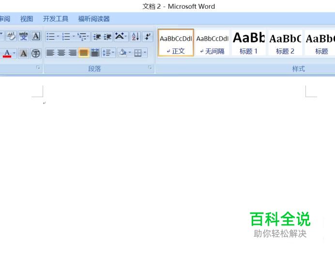This screenshot has height=255, width=335.
Task: Open multilevel list dropdown arrow
Action: [x=88, y=36]
